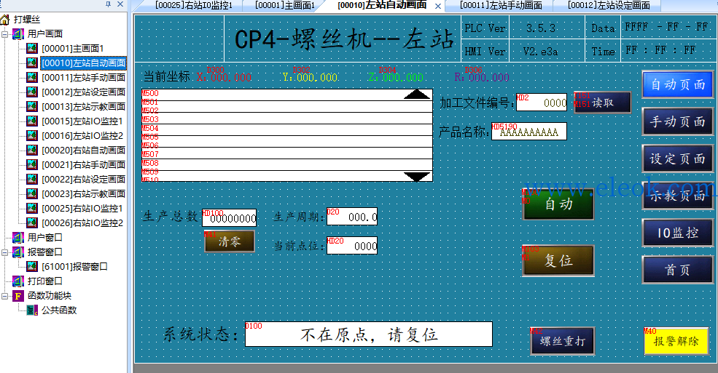
Task: Click the yellow 报警解除 button
Action: (x=676, y=341)
